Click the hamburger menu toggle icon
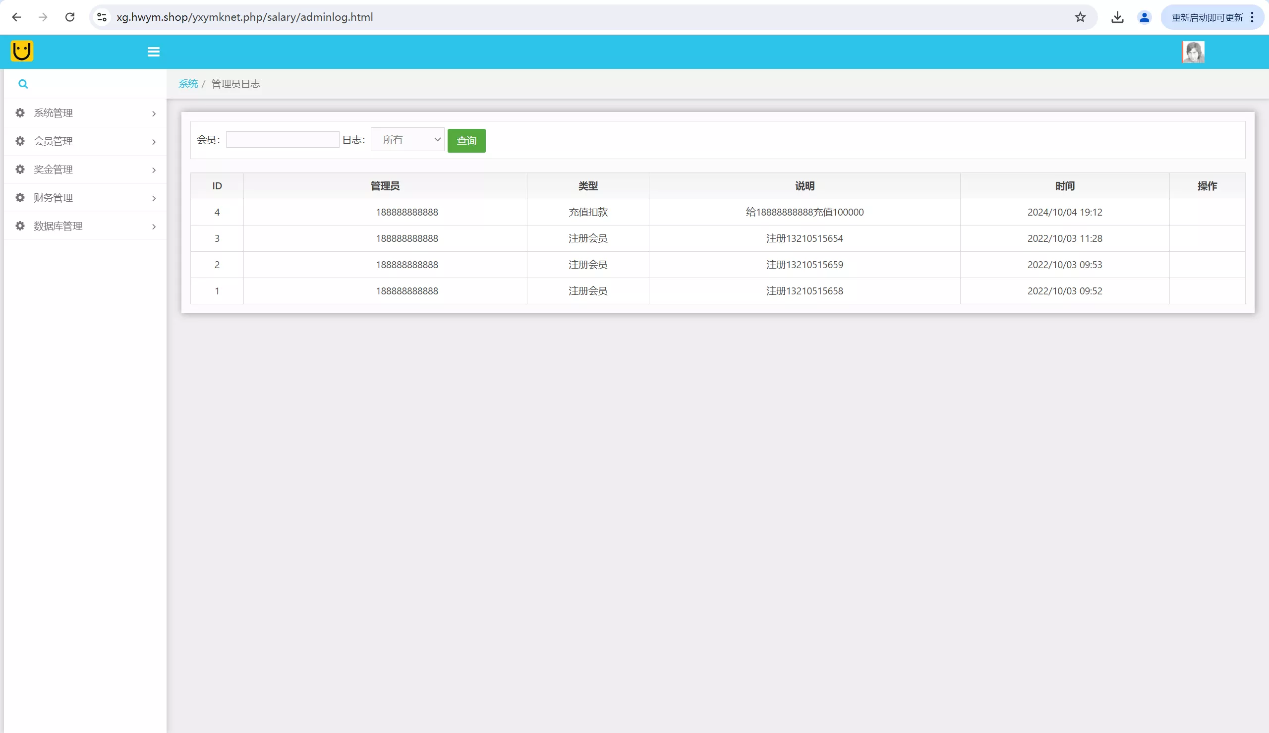The height and width of the screenshot is (733, 1269). click(154, 52)
